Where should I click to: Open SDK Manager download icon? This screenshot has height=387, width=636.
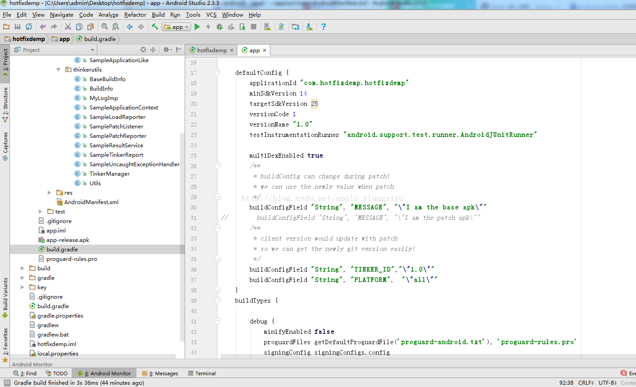coord(309,27)
